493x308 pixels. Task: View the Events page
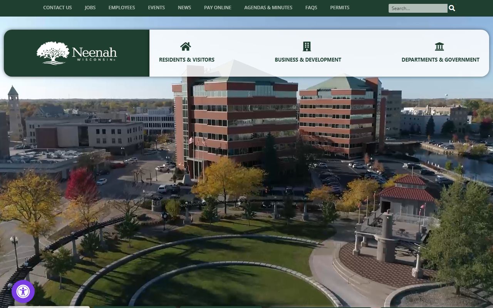tap(156, 8)
